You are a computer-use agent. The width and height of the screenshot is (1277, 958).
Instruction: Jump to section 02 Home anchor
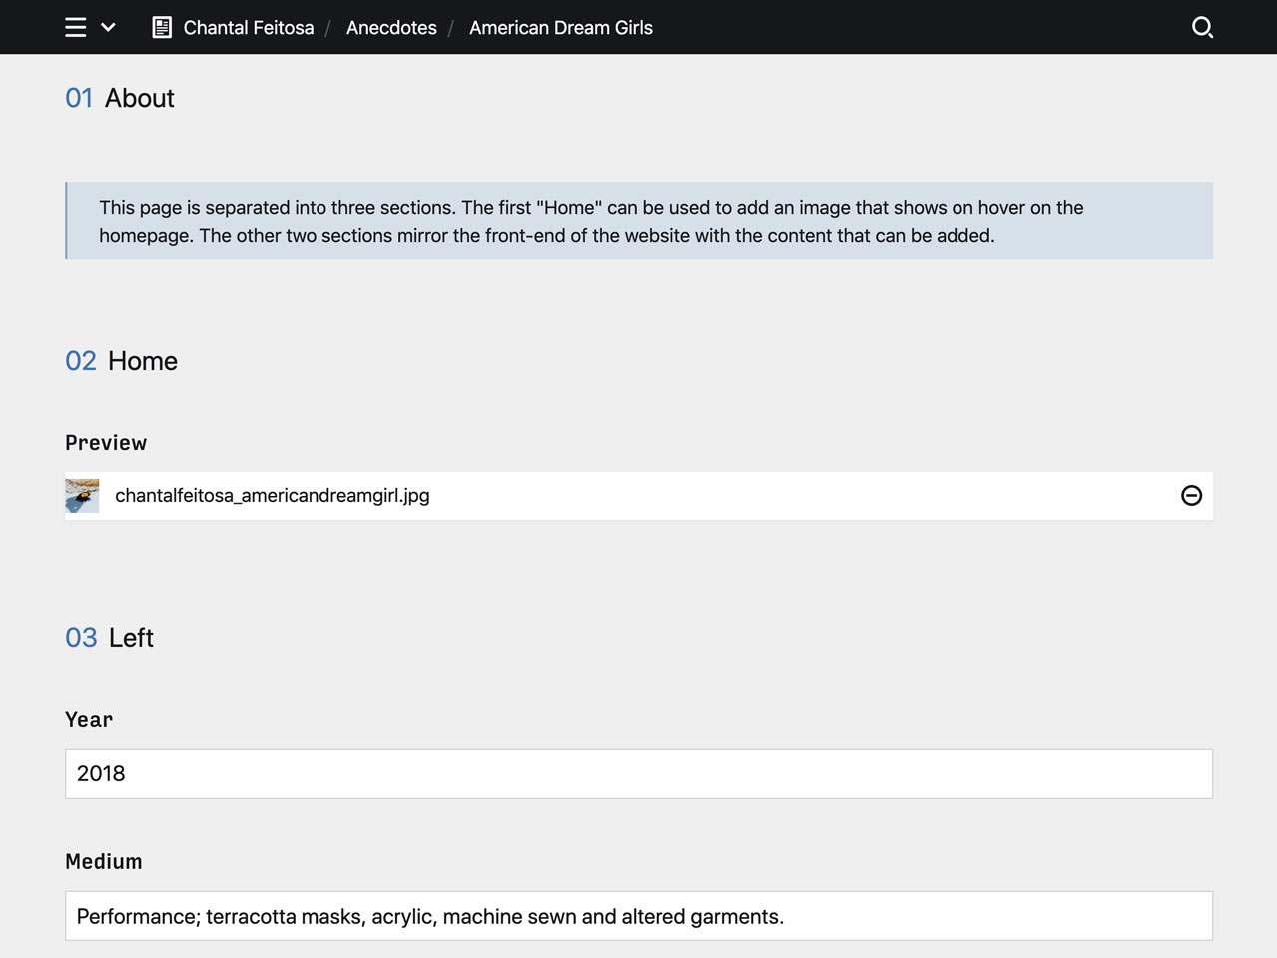(x=81, y=361)
